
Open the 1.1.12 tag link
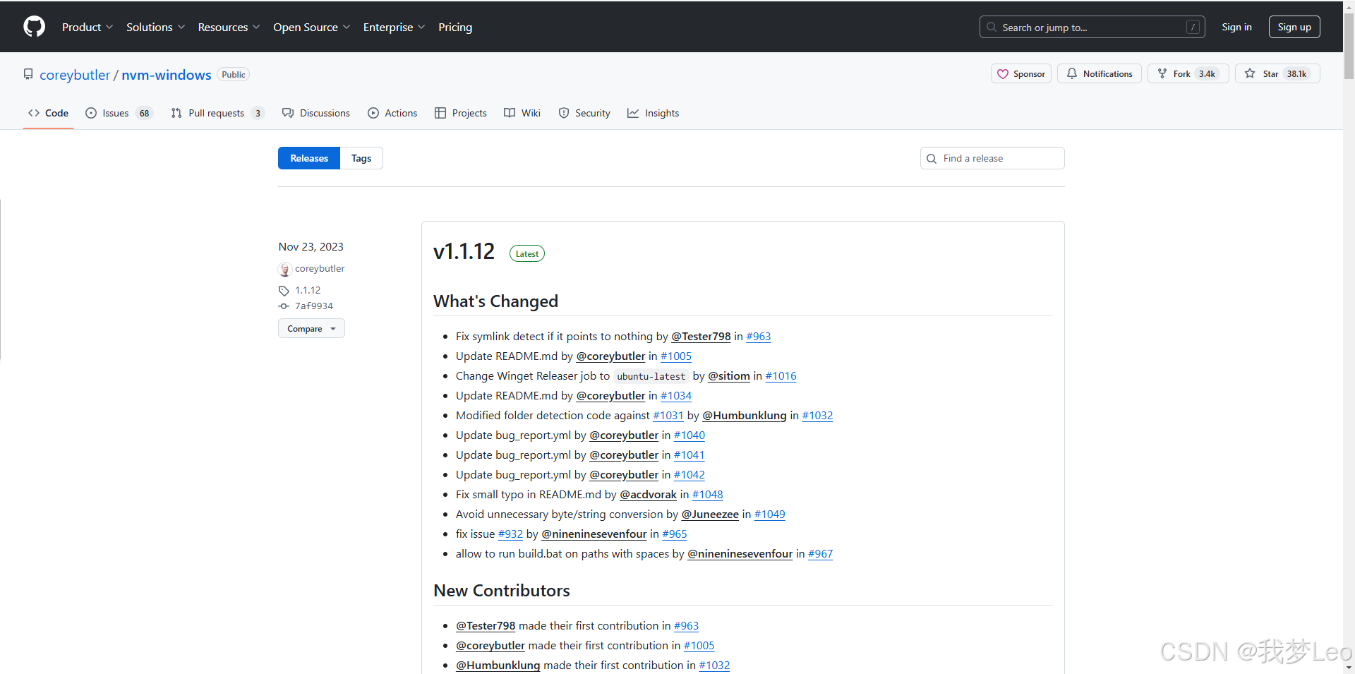click(308, 290)
